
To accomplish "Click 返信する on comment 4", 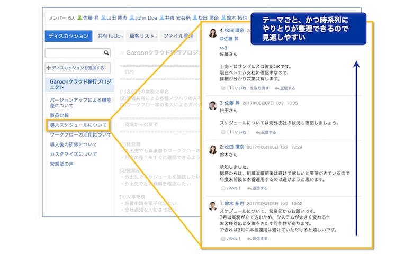I will click(285, 88).
